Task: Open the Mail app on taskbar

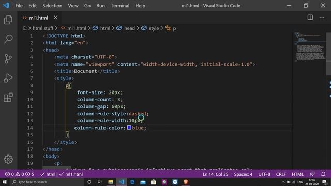Action: (143, 182)
